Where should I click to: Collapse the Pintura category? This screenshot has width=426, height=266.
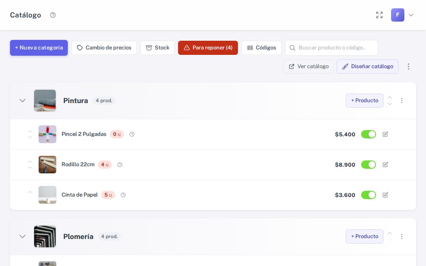coord(22,101)
